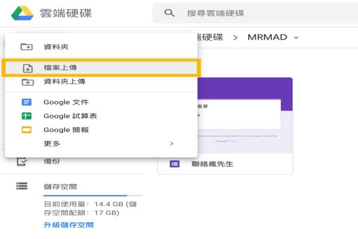Expand the 更多 submenu arrow

coord(172,143)
